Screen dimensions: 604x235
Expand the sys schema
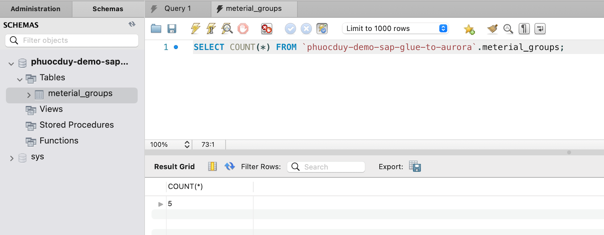click(x=12, y=158)
